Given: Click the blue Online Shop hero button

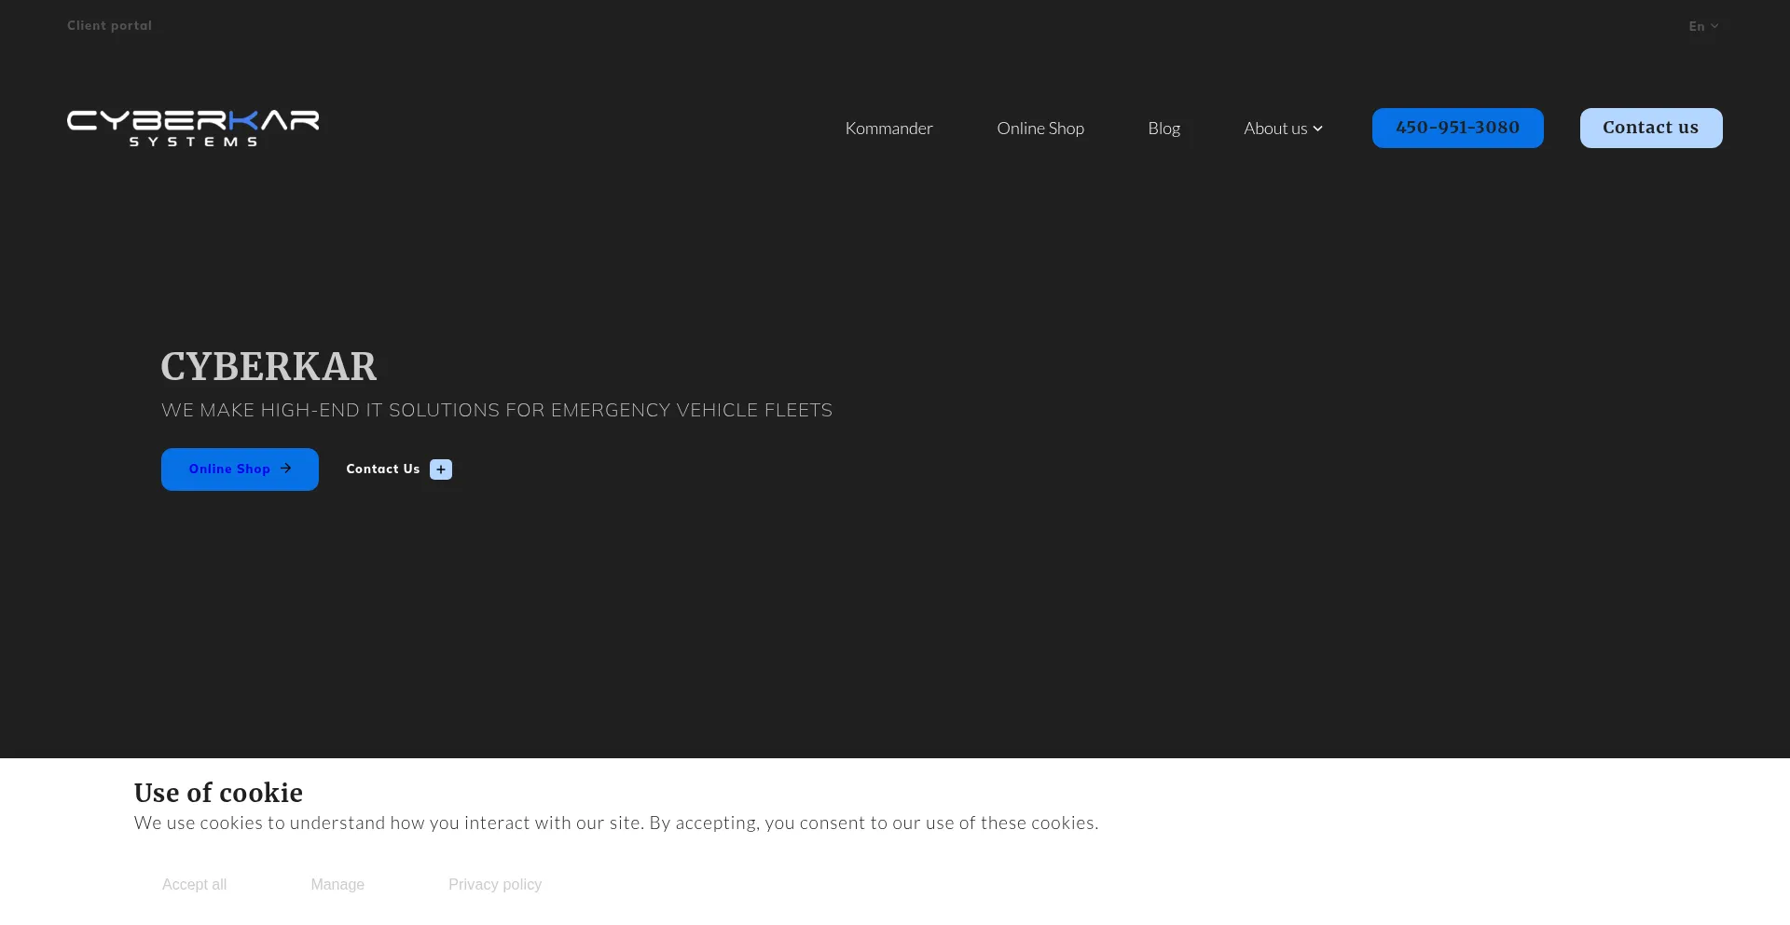Looking at the screenshot, I should tap(240, 469).
